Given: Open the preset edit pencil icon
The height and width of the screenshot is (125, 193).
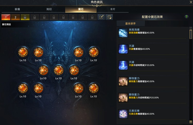Looking at the screenshot, I should [101, 17].
